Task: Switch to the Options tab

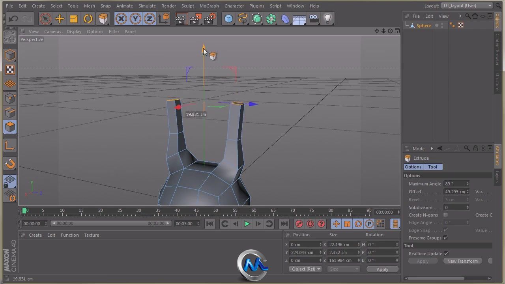Action: 413,167
